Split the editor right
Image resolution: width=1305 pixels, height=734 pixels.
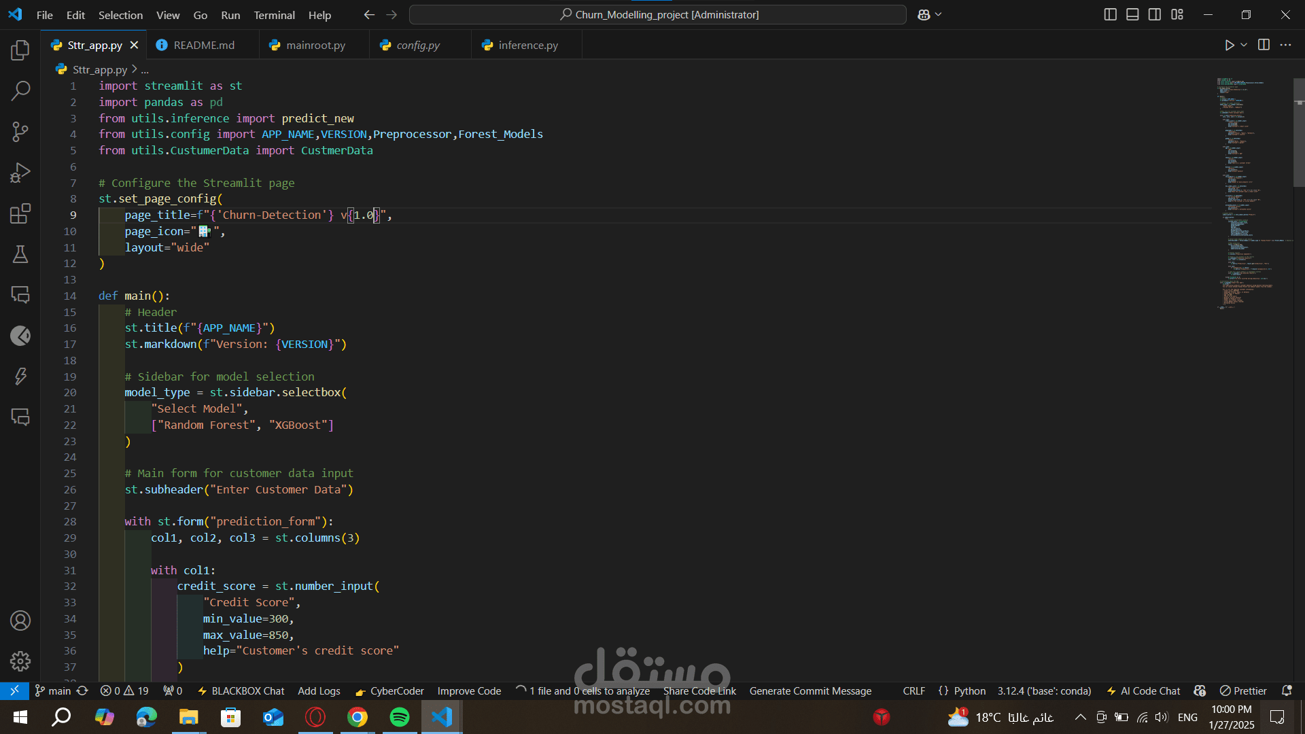pos(1264,45)
